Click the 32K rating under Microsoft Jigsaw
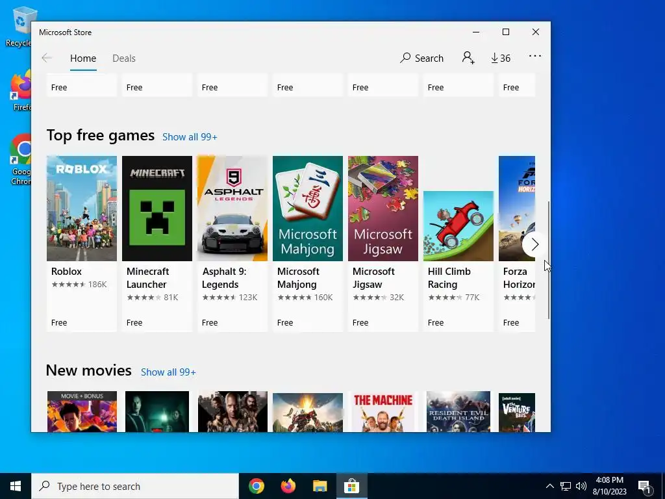 [379, 297]
